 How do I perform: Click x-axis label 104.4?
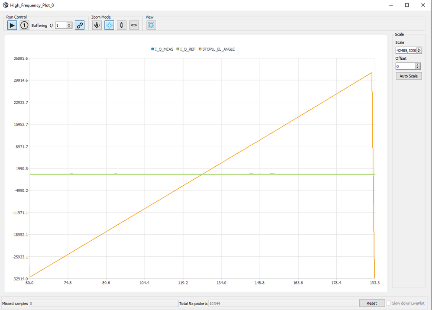(x=145, y=283)
